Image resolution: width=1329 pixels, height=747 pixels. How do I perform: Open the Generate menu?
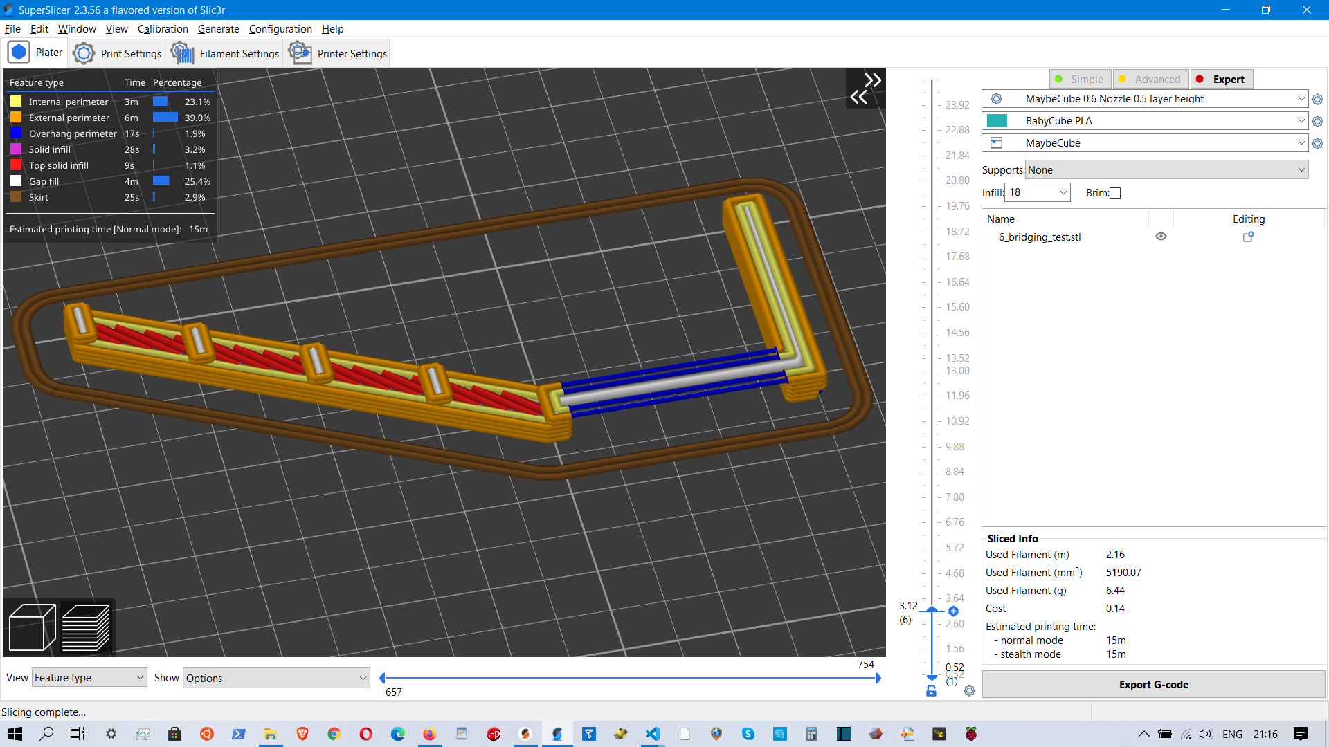(219, 29)
